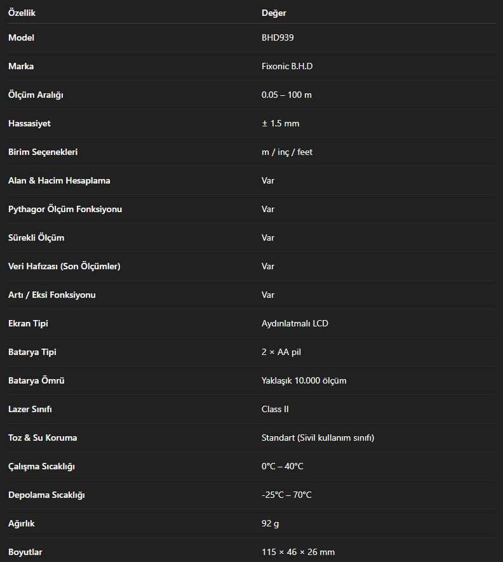Select the 92 g weight value

pyautogui.click(x=270, y=523)
